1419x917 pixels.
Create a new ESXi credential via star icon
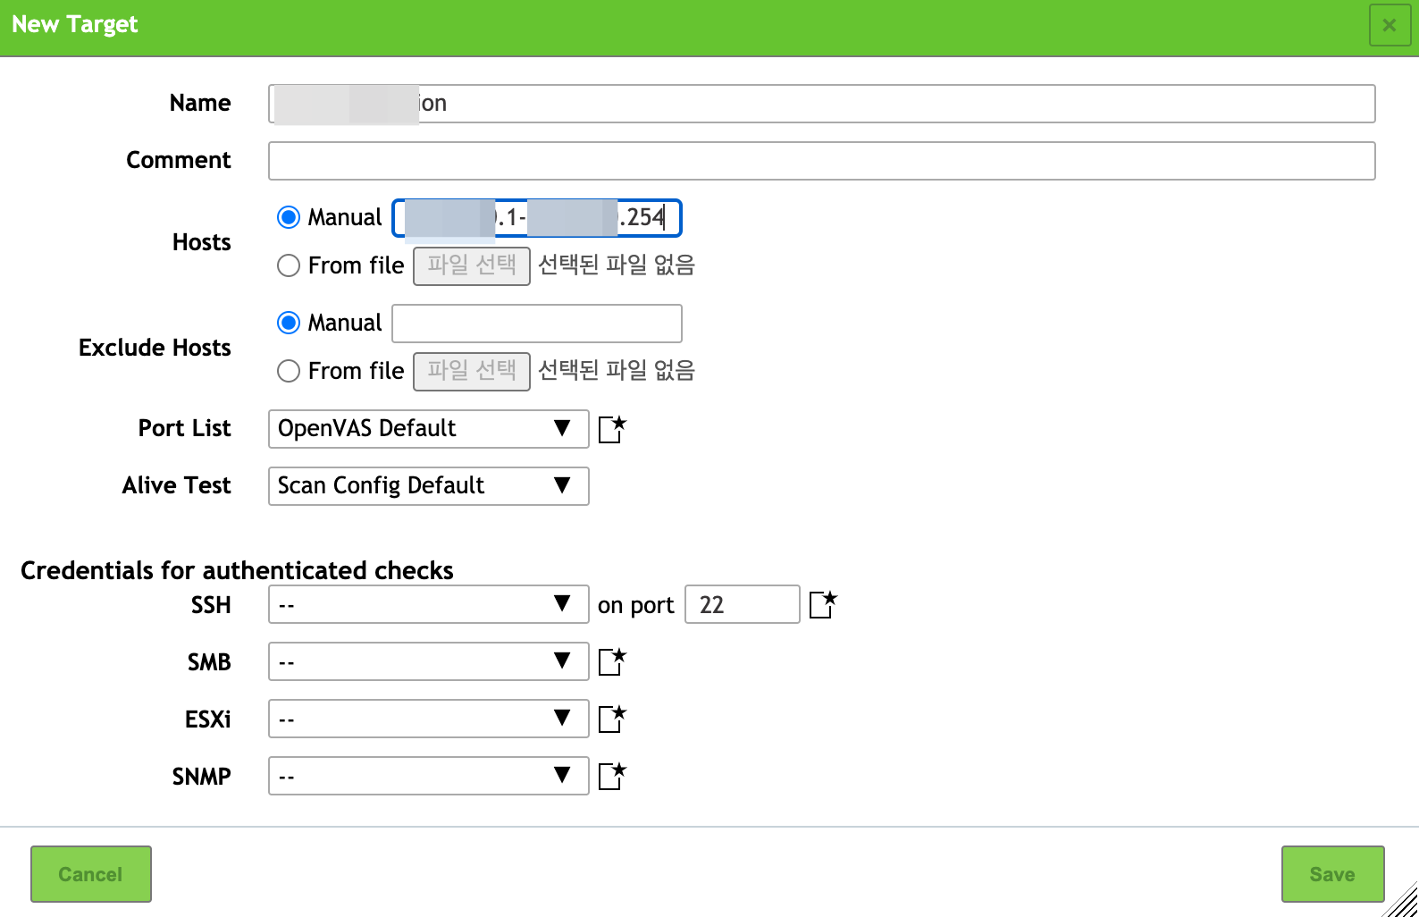tap(612, 719)
